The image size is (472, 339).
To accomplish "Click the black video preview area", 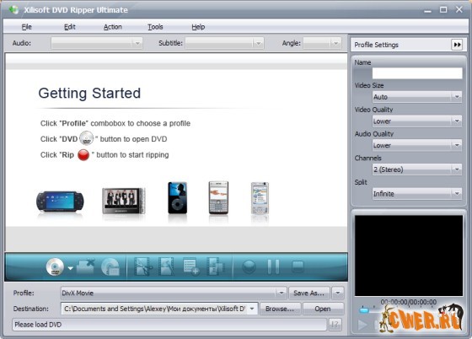I will click(x=409, y=256).
